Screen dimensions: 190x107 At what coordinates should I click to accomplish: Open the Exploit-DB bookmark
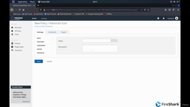point(78,14)
